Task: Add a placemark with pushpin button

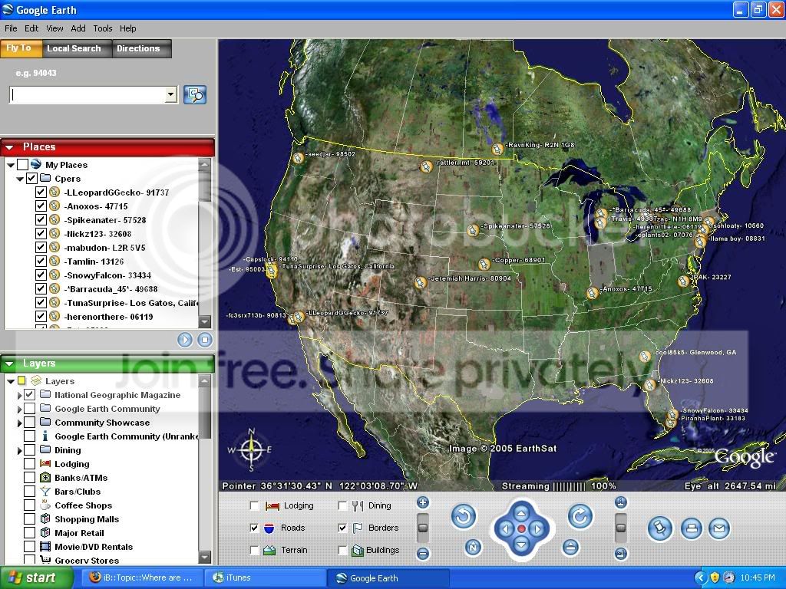Action: click(659, 528)
